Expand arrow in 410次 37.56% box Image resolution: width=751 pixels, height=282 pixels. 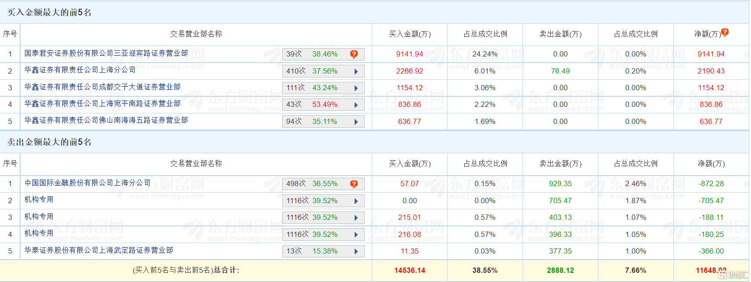[356, 71]
